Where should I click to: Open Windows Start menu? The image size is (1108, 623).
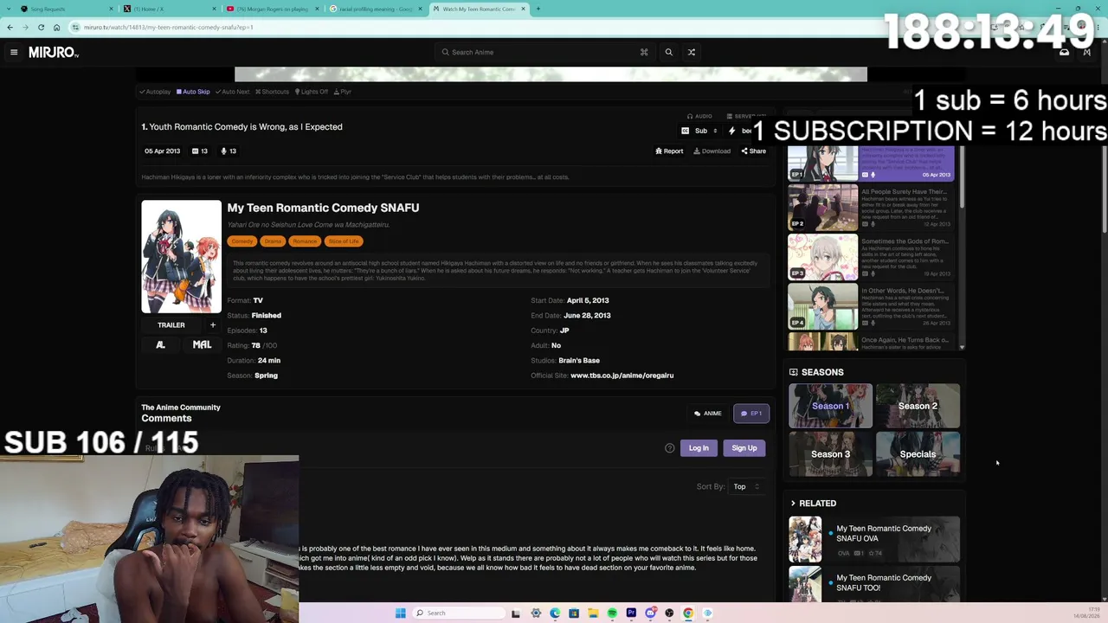(x=400, y=613)
